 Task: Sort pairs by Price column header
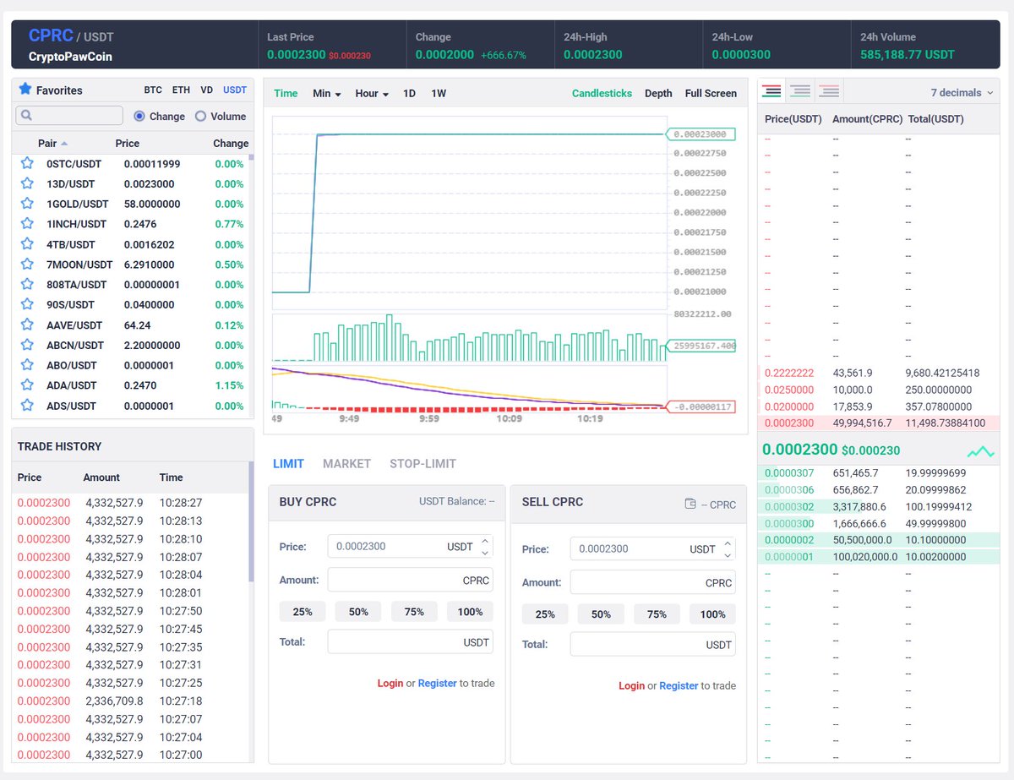[x=128, y=144]
